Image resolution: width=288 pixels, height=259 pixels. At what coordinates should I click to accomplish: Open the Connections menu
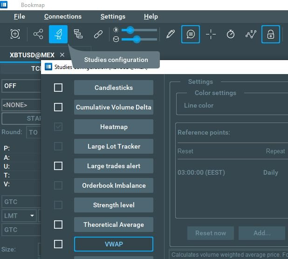pos(63,16)
